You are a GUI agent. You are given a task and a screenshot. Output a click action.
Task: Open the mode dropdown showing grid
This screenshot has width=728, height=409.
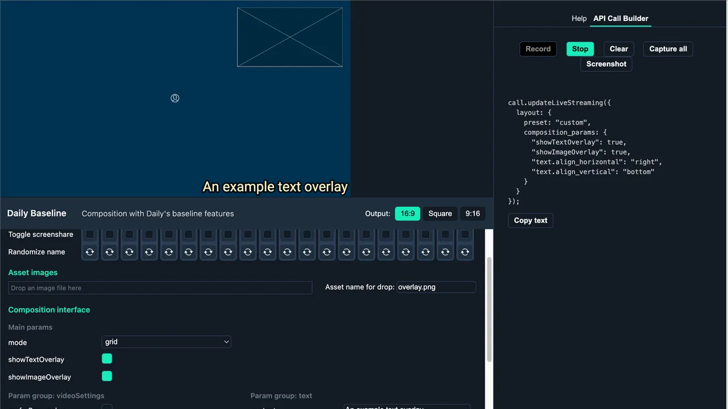tap(166, 342)
